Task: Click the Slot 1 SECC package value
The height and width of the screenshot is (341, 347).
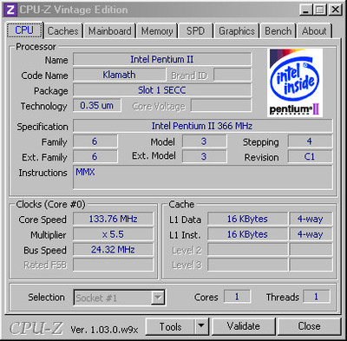Action: point(162,90)
